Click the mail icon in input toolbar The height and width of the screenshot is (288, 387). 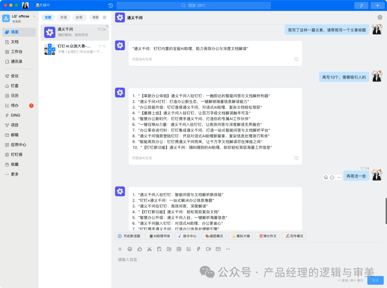[218, 249]
